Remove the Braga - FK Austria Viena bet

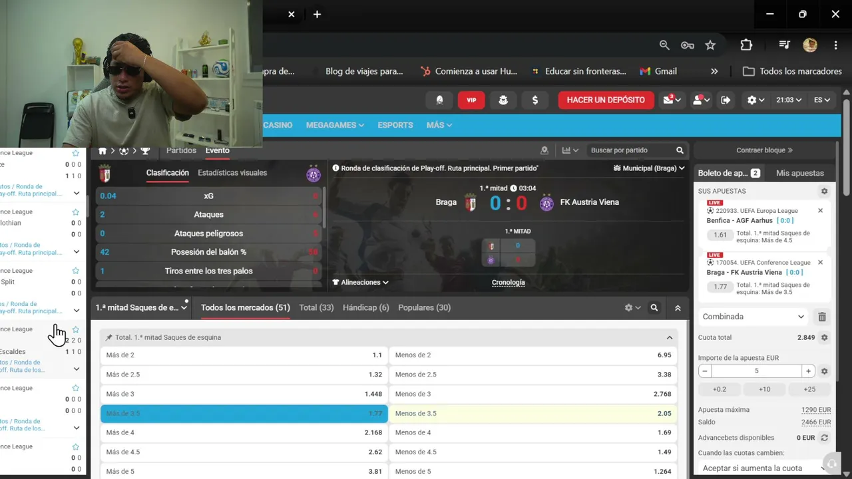pyautogui.click(x=820, y=262)
